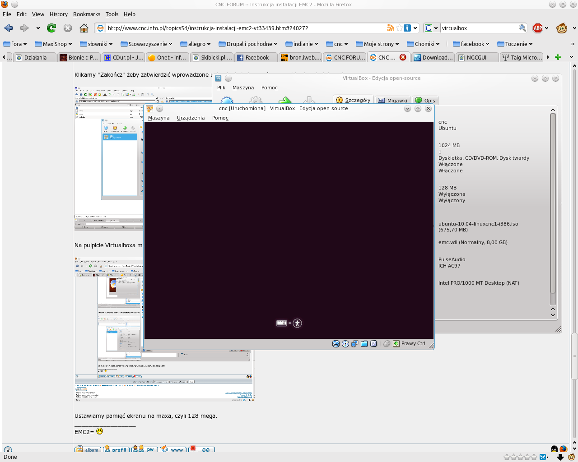This screenshot has height=462, width=578.
Task: Expand the Stowarzyszenie bookmark folder
Action: tap(147, 44)
